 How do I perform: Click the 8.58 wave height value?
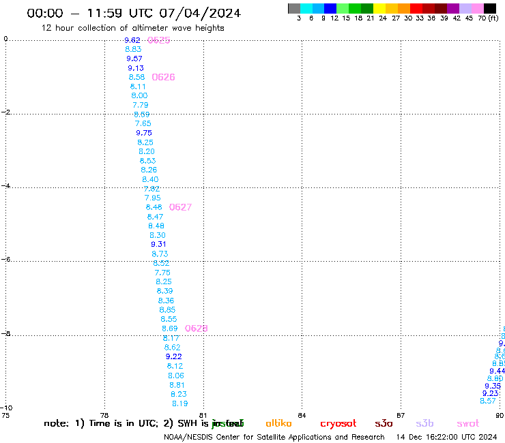point(137,77)
